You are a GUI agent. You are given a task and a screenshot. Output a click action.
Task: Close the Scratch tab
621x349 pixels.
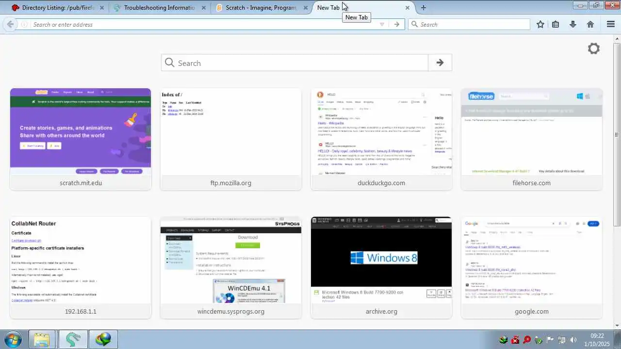coord(305,8)
